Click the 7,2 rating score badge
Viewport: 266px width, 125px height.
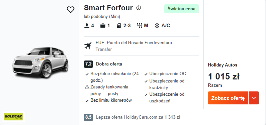point(88,64)
